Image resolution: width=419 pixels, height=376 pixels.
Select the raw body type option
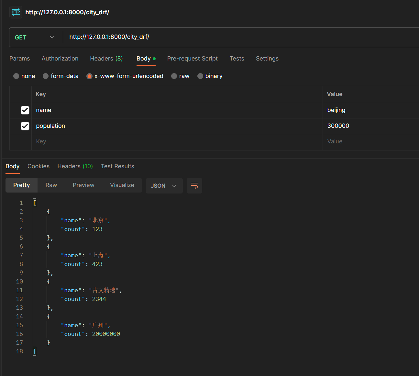pos(174,76)
